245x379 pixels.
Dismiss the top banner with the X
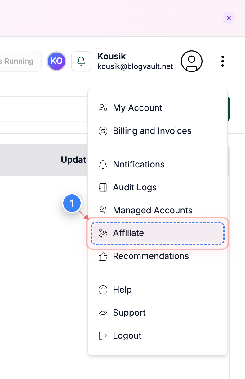[229, 18]
